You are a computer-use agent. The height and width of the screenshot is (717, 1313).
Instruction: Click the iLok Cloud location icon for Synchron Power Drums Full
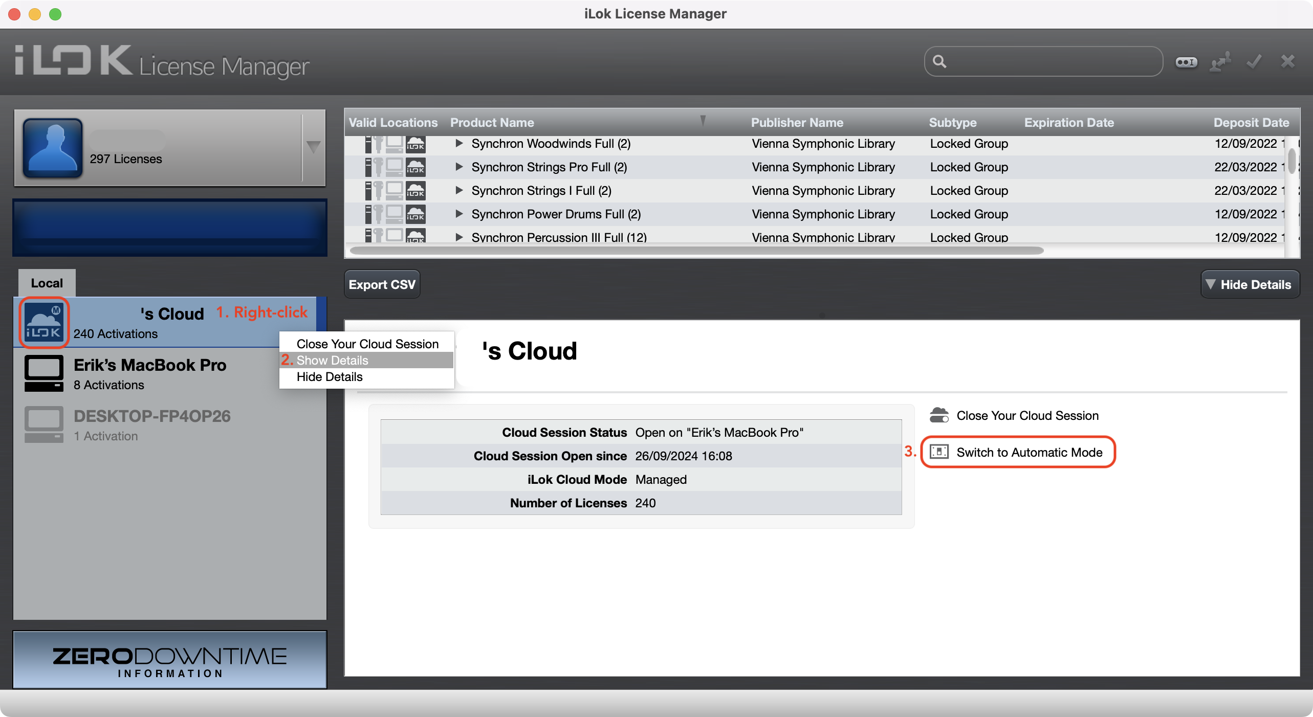click(x=415, y=214)
